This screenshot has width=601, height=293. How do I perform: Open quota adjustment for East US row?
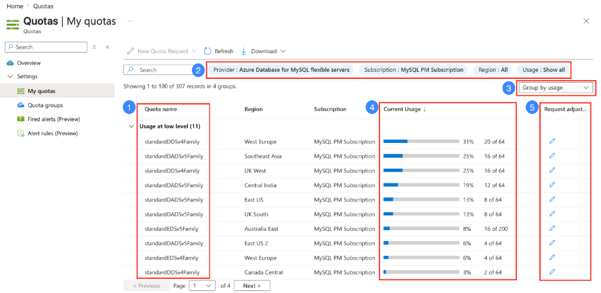point(552,199)
